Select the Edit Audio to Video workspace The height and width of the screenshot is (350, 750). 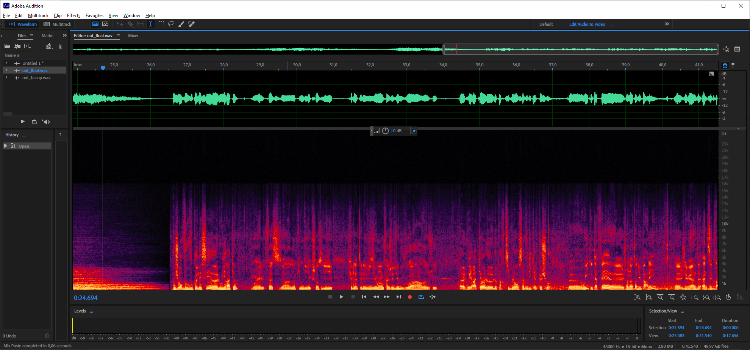click(587, 24)
